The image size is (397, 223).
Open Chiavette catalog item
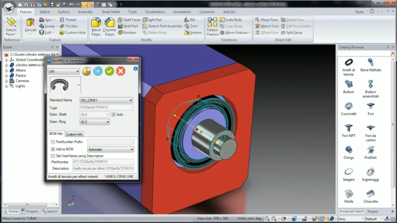pos(371,197)
